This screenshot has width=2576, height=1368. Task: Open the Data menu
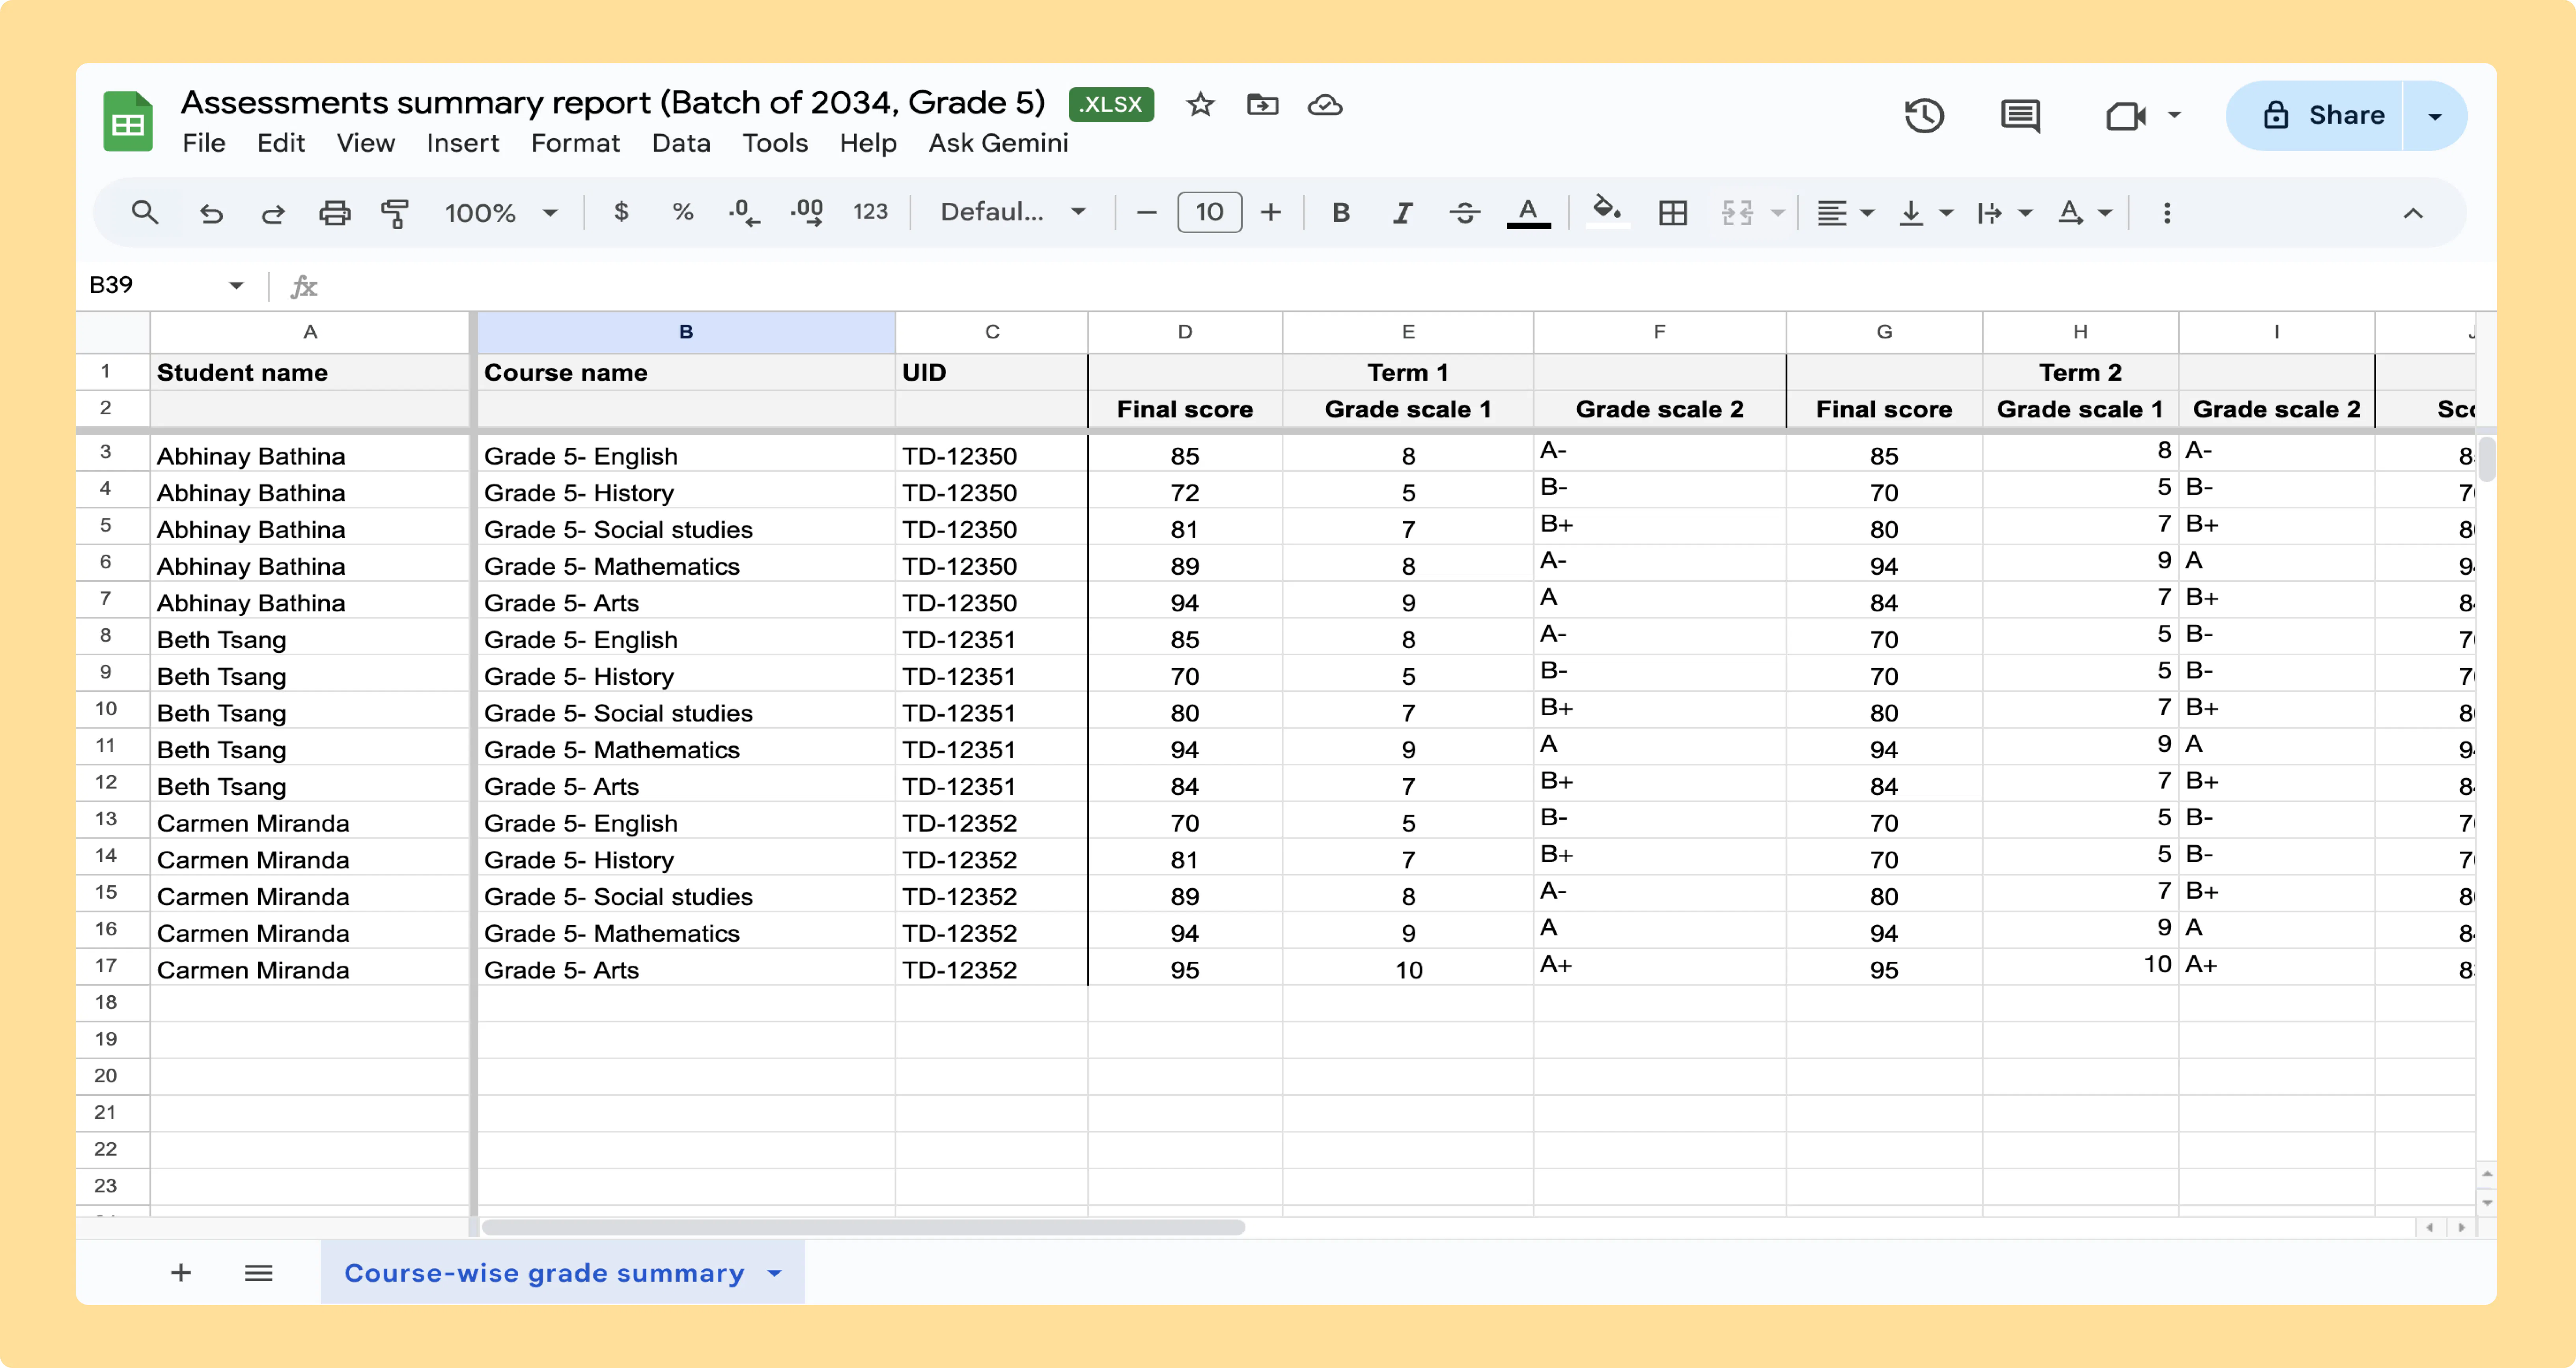click(x=681, y=143)
